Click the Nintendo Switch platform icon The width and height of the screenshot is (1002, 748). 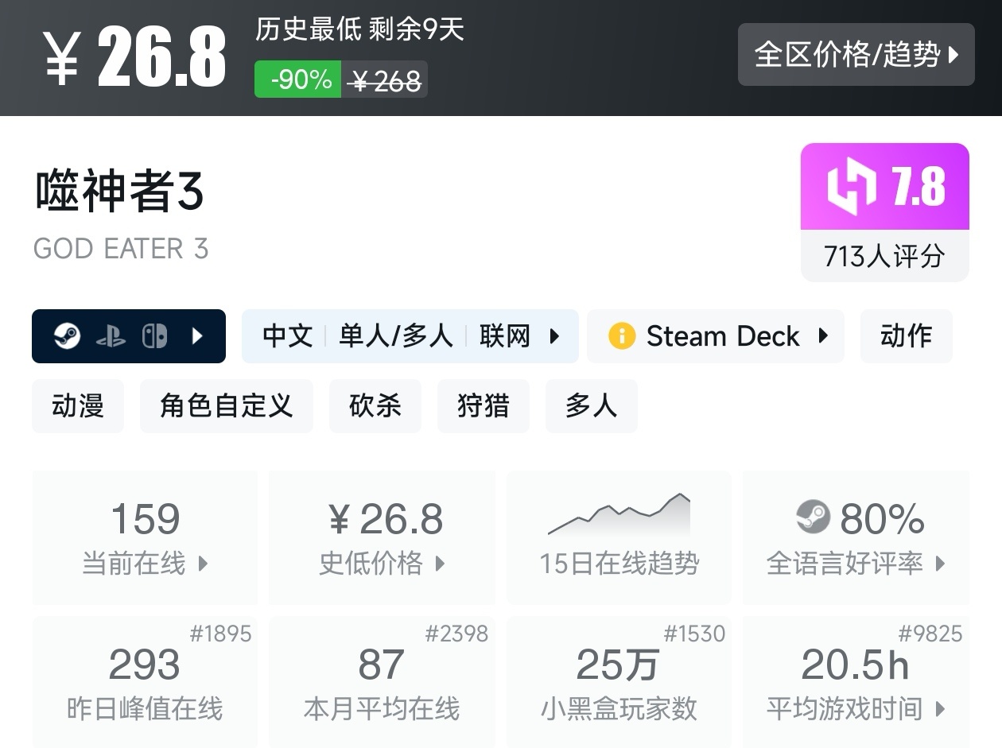point(154,336)
